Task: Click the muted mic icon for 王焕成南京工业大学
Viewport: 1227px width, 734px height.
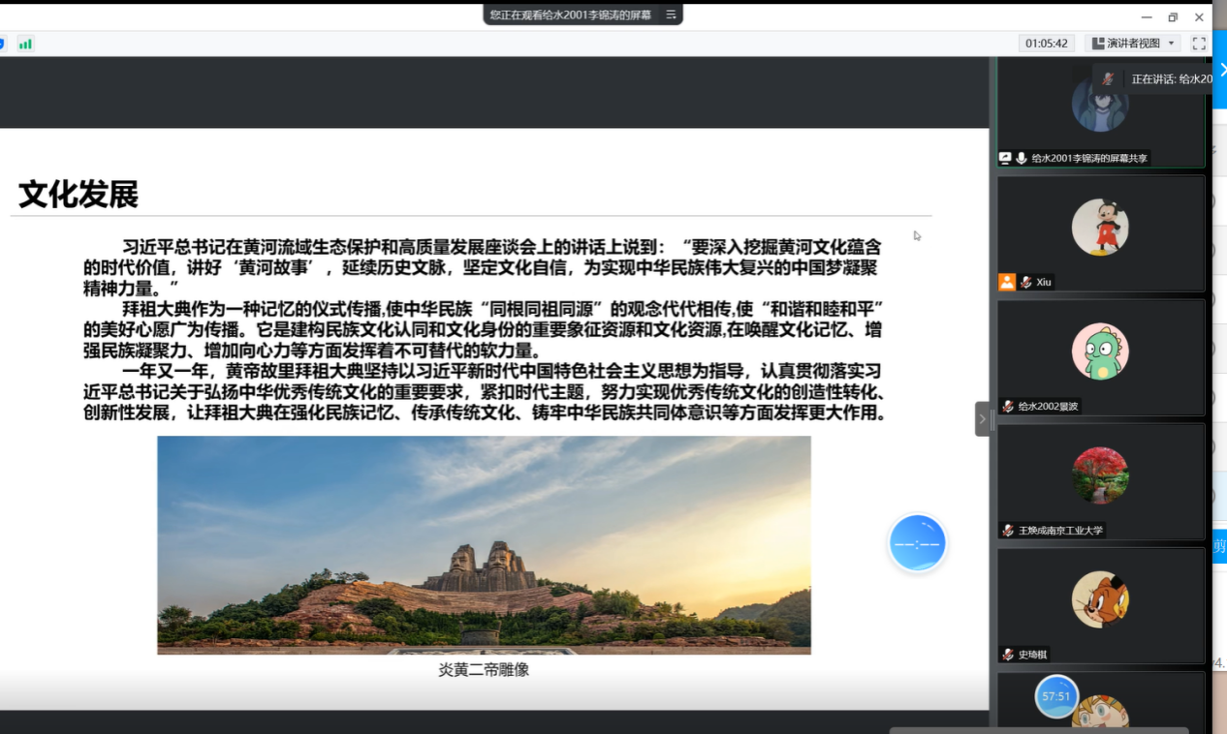Action: point(1008,530)
